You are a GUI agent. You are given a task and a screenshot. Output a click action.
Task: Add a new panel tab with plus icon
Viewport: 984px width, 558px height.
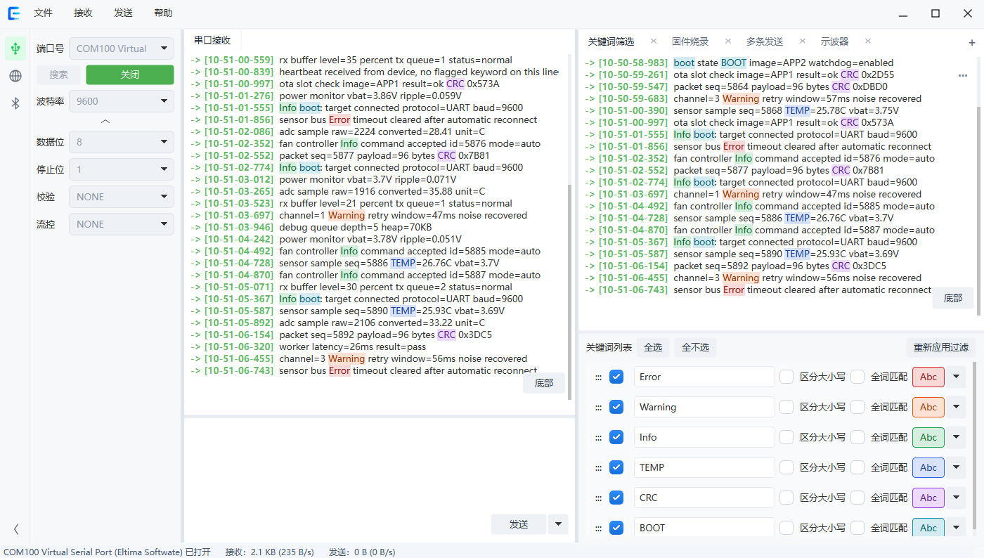972,42
